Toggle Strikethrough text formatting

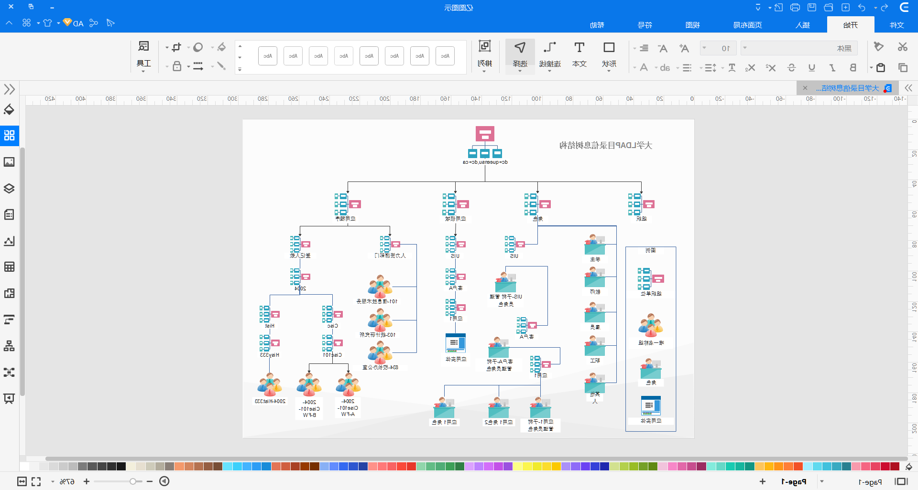(791, 68)
